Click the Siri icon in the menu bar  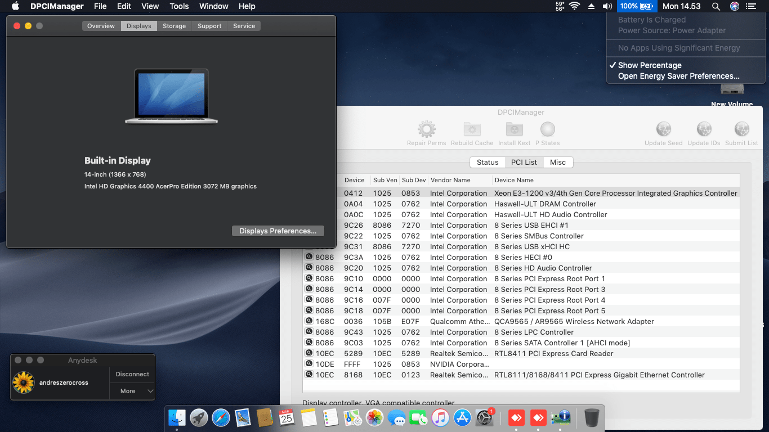[x=734, y=6]
